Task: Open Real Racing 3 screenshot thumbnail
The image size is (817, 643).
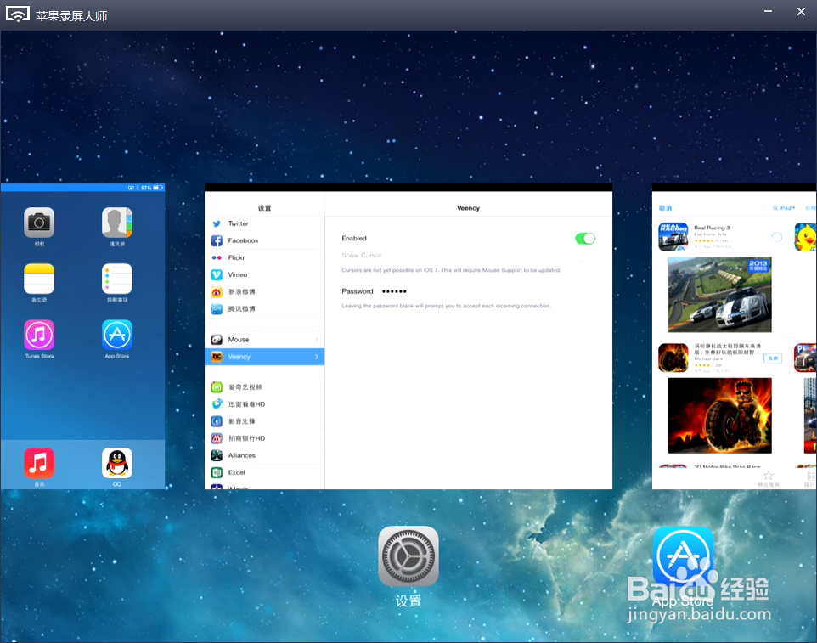Action: pos(719,295)
